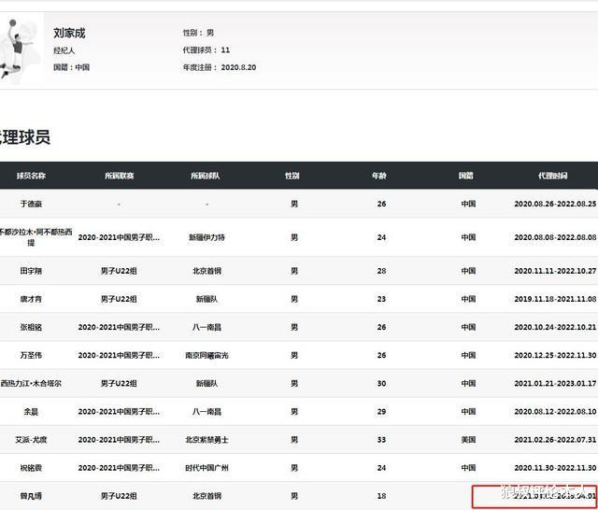598x510 pixels.
Task: Click the team cell 北京紫禁勇士
Action: click(x=206, y=440)
